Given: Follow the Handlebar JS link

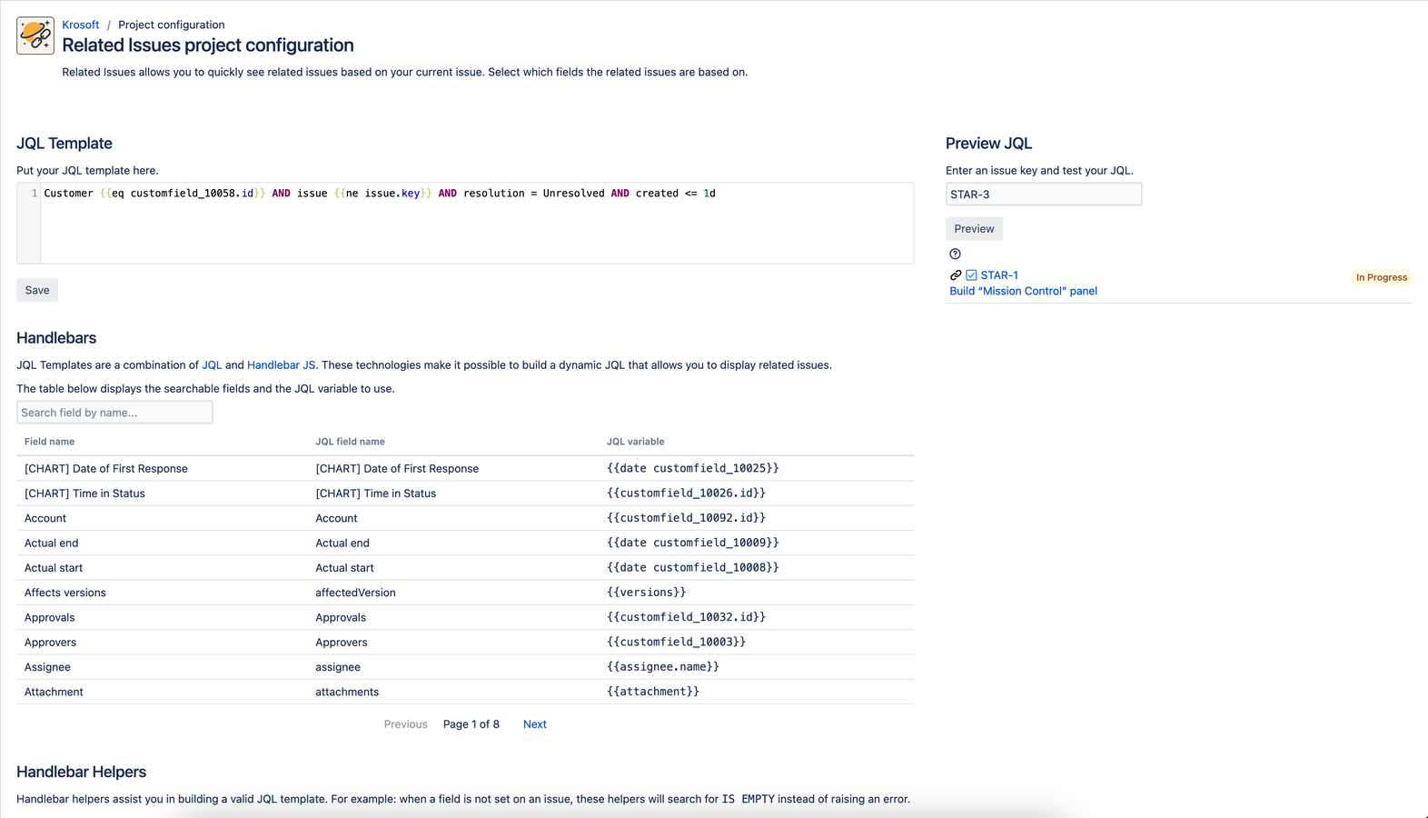Looking at the screenshot, I should click(x=282, y=365).
